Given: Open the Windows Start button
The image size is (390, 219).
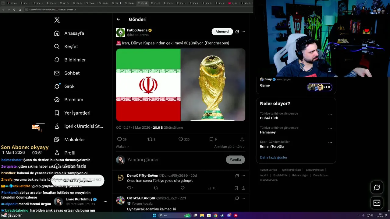Looking at the screenshot, I should coord(155,215).
